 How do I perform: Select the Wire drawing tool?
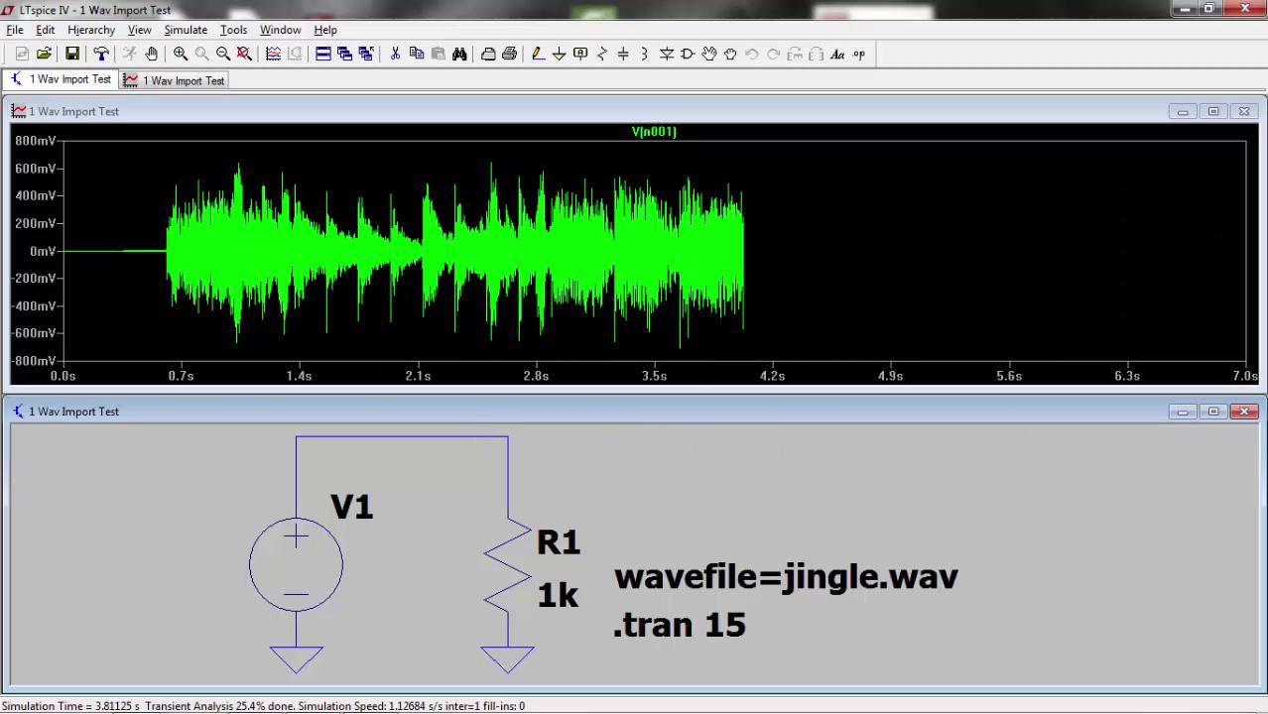[538, 54]
